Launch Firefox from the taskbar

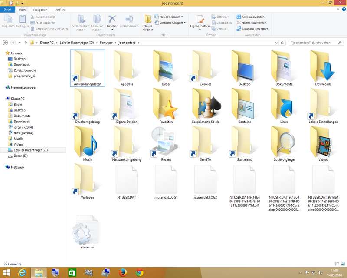124,272
